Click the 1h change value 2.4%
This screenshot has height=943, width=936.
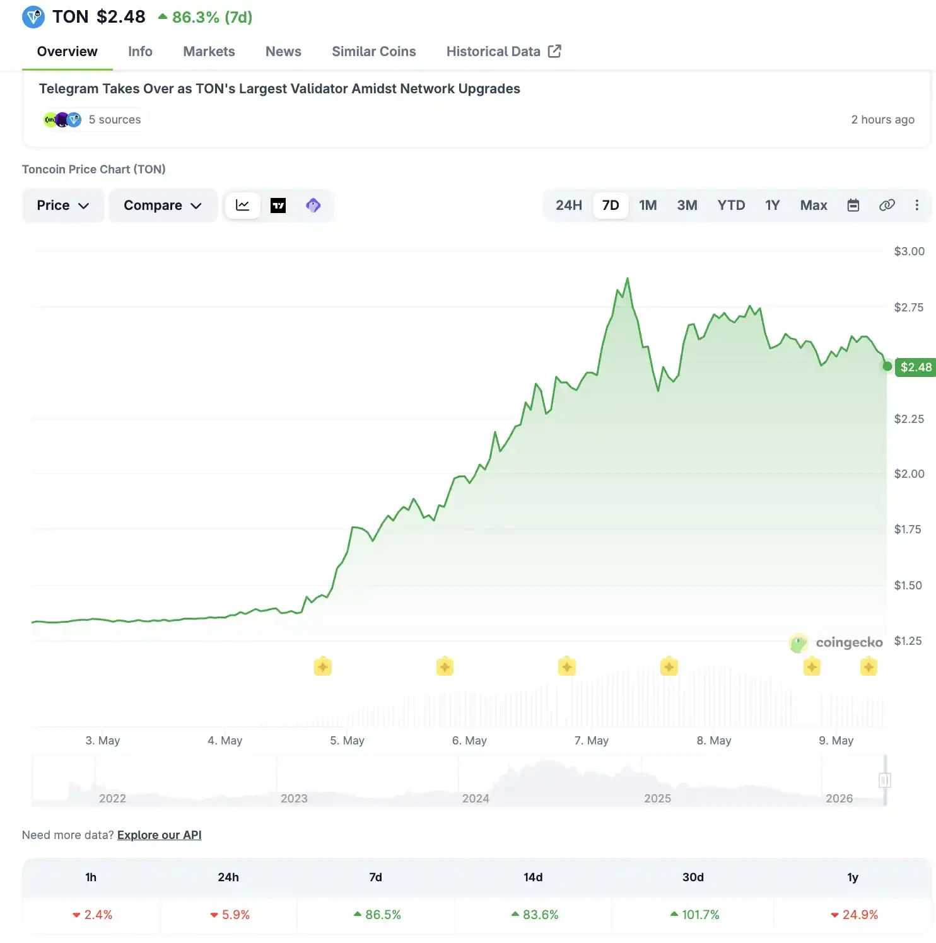[92, 915]
